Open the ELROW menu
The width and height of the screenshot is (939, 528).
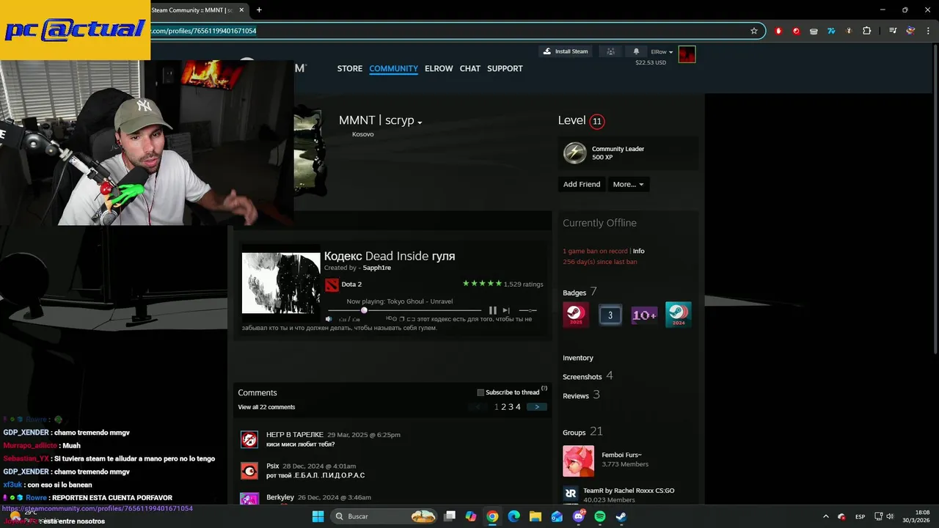coord(439,68)
